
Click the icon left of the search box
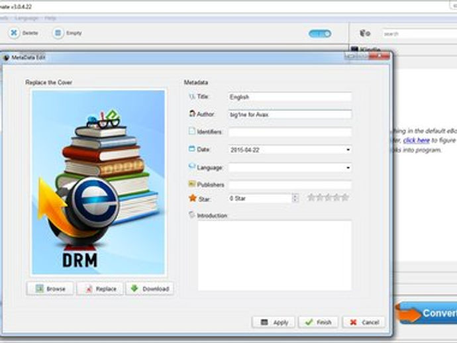(365, 33)
